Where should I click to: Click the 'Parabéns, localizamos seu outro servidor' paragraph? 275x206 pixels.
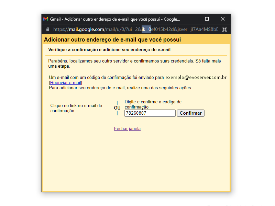[134, 64]
